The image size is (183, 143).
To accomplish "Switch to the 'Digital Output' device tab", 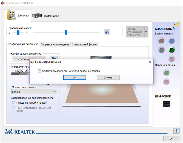I will click(x=46, y=16).
